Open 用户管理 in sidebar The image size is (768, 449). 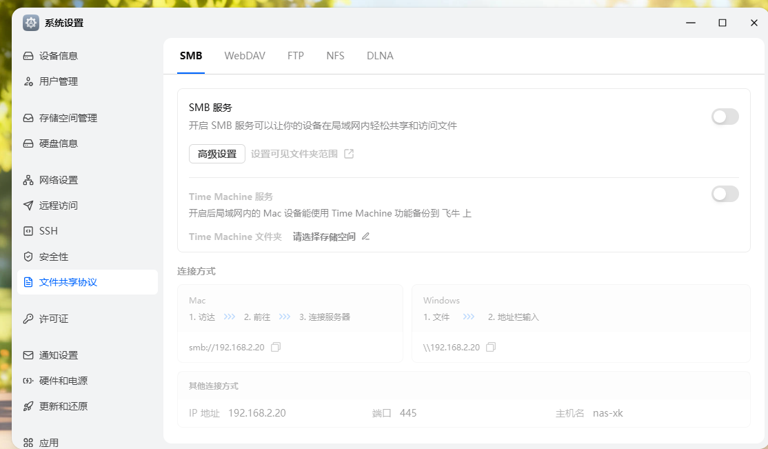point(87,81)
